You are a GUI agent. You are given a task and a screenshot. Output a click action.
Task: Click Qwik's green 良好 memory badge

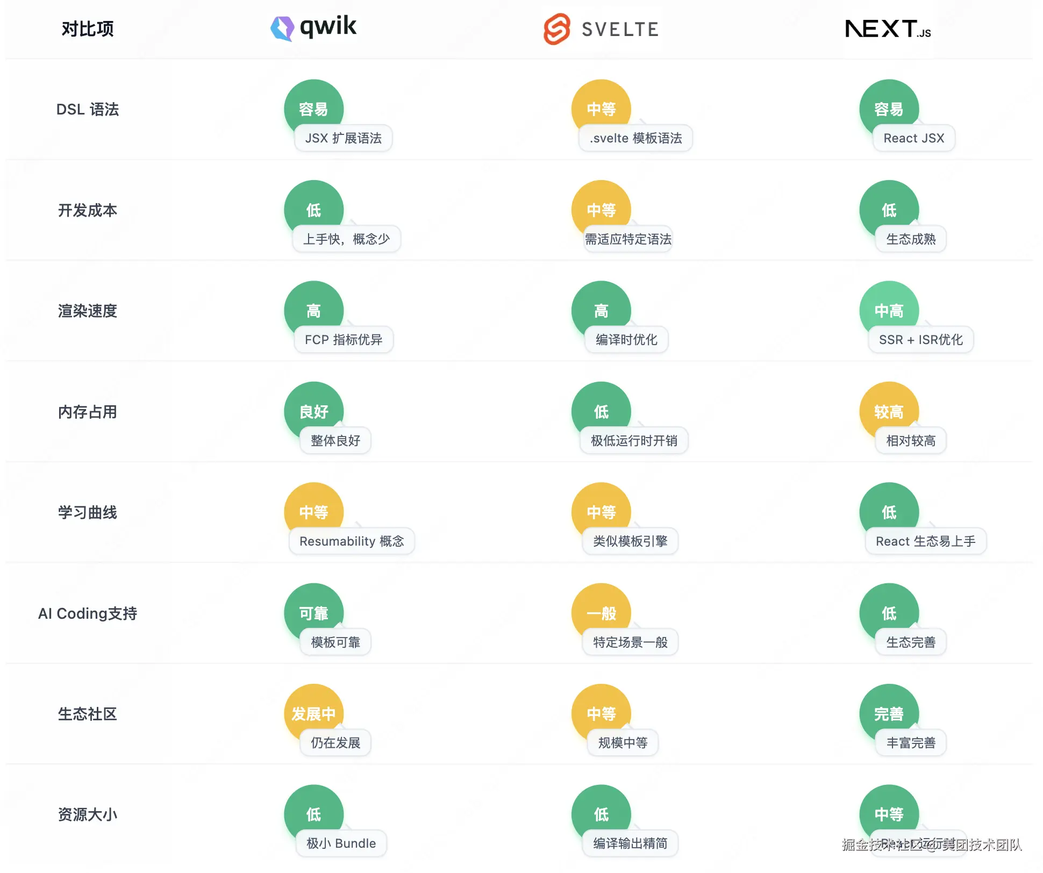pos(313,411)
